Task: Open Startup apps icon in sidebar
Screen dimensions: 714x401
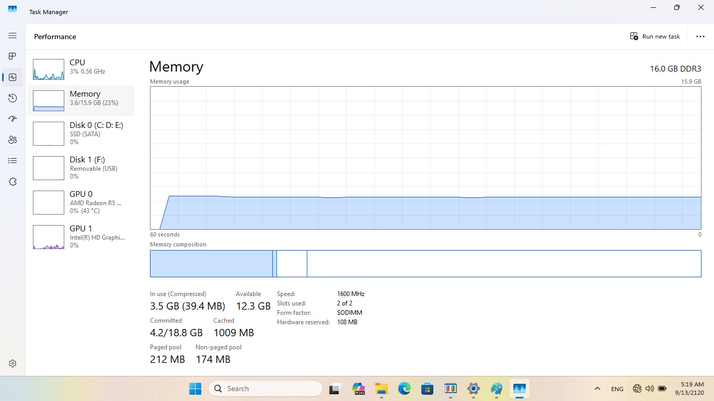Action: [x=13, y=119]
